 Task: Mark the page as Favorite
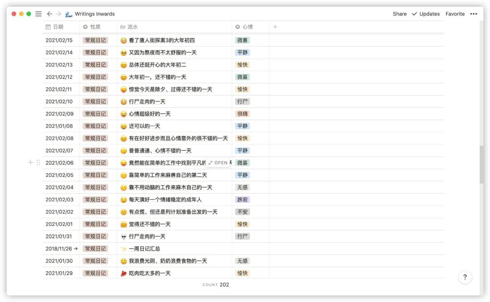[455, 14]
